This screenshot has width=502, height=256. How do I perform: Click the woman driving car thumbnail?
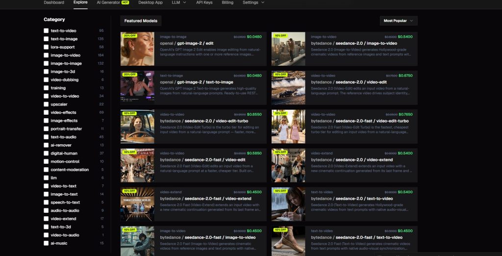[x=137, y=127]
